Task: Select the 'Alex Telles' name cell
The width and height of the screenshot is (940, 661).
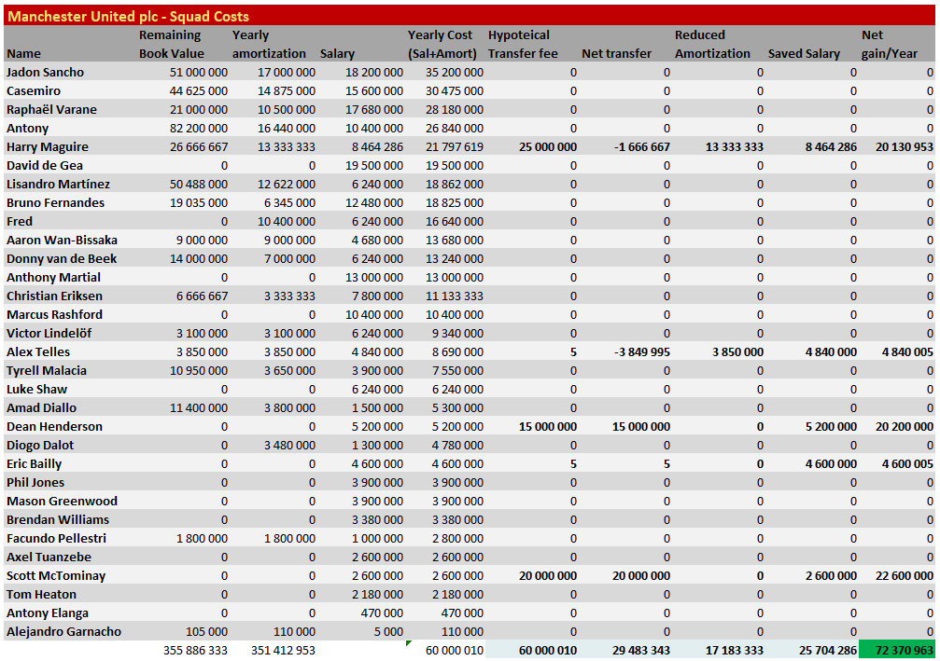Action: 38,351
